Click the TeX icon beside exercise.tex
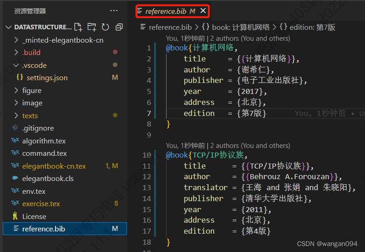This screenshot has width=365, height=252. (x=15, y=203)
